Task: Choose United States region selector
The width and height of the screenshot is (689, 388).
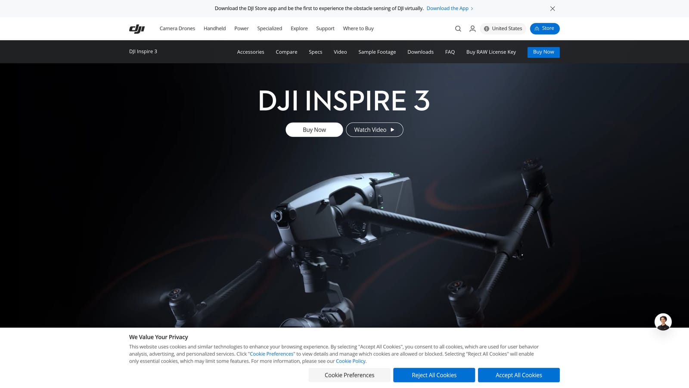Action: tap(503, 28)
